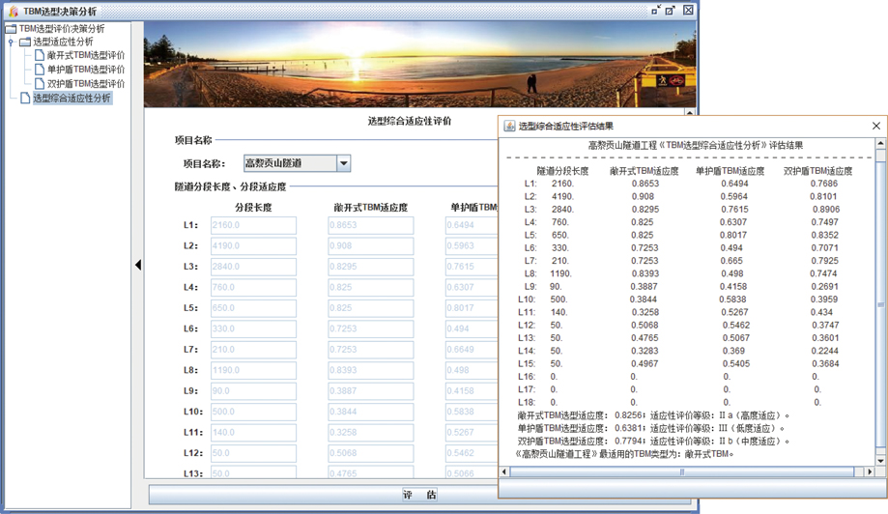Click vertical scrollbar thumb in results dialog
This screenshot has height=514, width=888.
point(880,304)
